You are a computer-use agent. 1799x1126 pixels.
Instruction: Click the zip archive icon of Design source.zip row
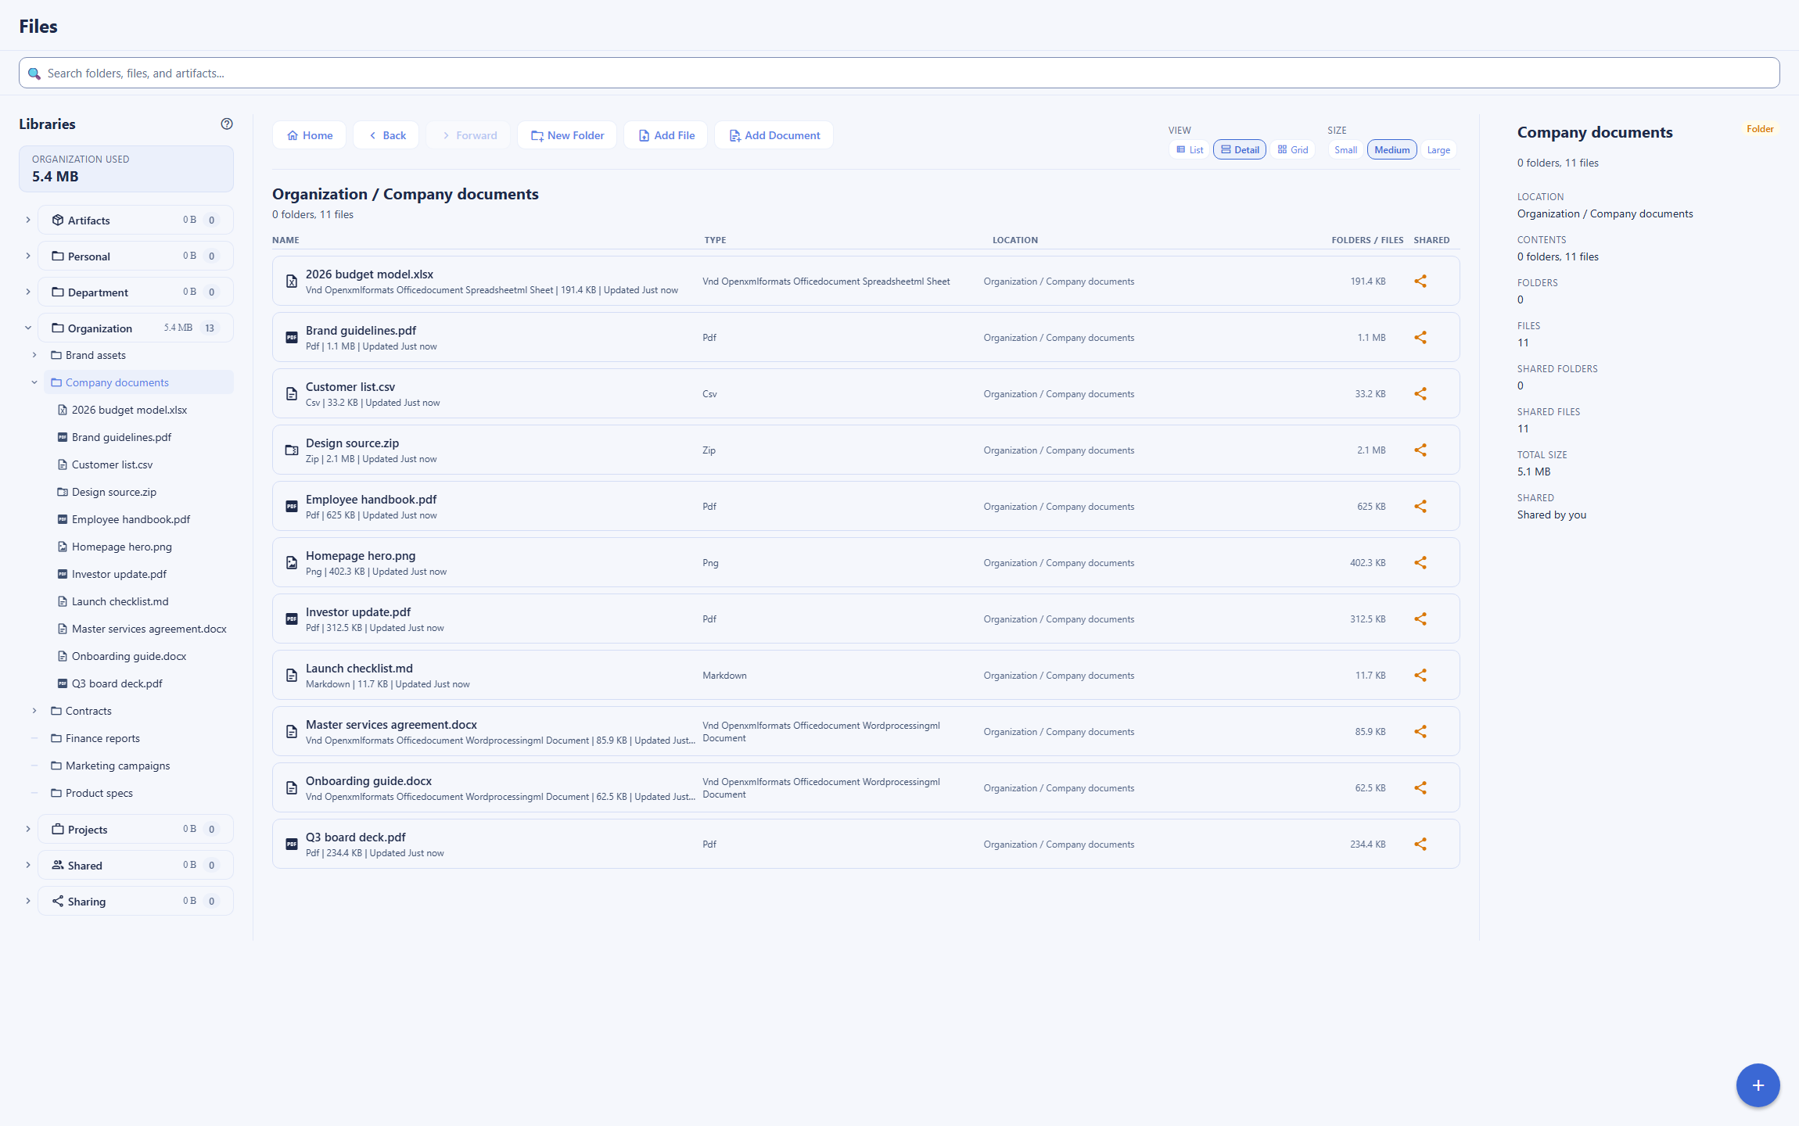(x=292, y=450)
